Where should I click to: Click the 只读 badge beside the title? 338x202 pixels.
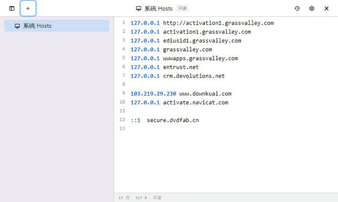coord(183,8)
